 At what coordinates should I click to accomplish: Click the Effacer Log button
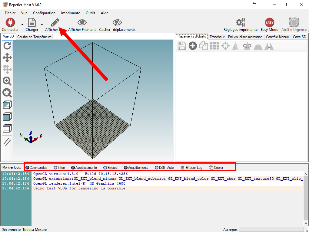(x=191, y=168)
